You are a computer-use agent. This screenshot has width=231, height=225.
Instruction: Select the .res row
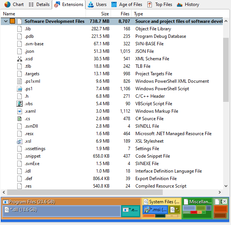[x=112, y=186]
